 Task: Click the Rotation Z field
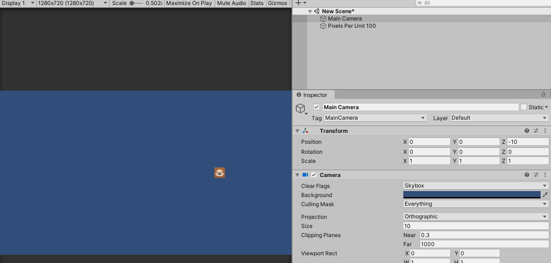click(528, 152)
